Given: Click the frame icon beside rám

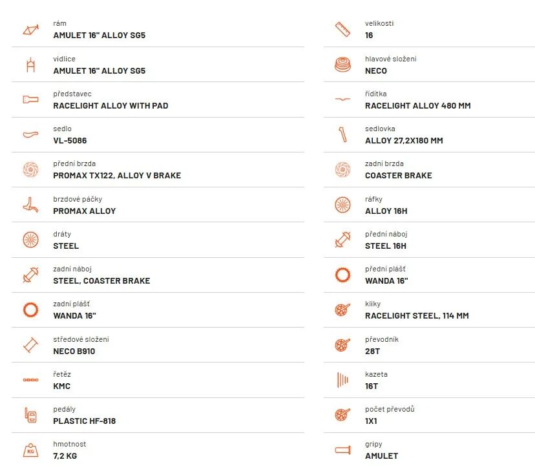Looking at the screenshot, I should click(30, 30).
